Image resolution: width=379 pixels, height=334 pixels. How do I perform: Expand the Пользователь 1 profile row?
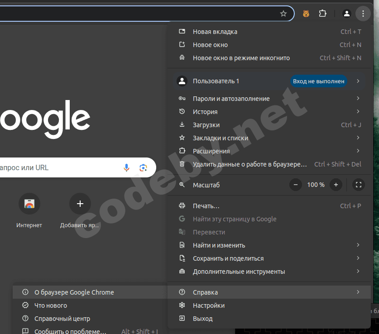pyautogui.click(x=269, y=81)
